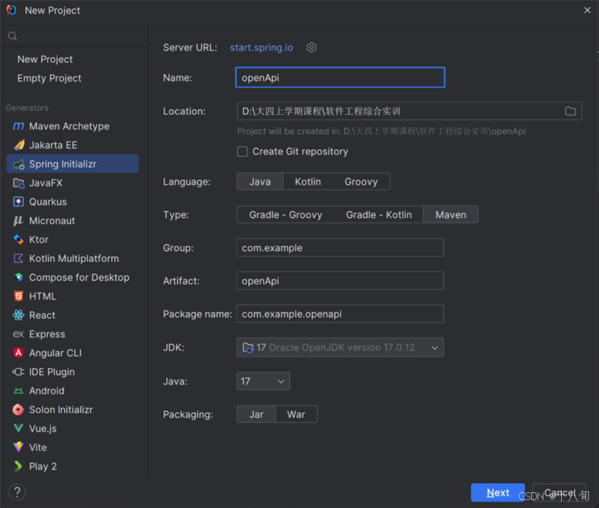Image resolution: width=599 pixels, height=508 pixels.
Task: Click the Artifact input field
Action: click(x=340, y=281)
